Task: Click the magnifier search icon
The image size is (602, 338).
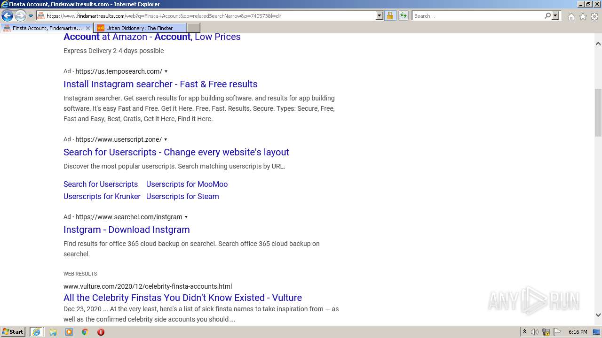Action: 547,15
